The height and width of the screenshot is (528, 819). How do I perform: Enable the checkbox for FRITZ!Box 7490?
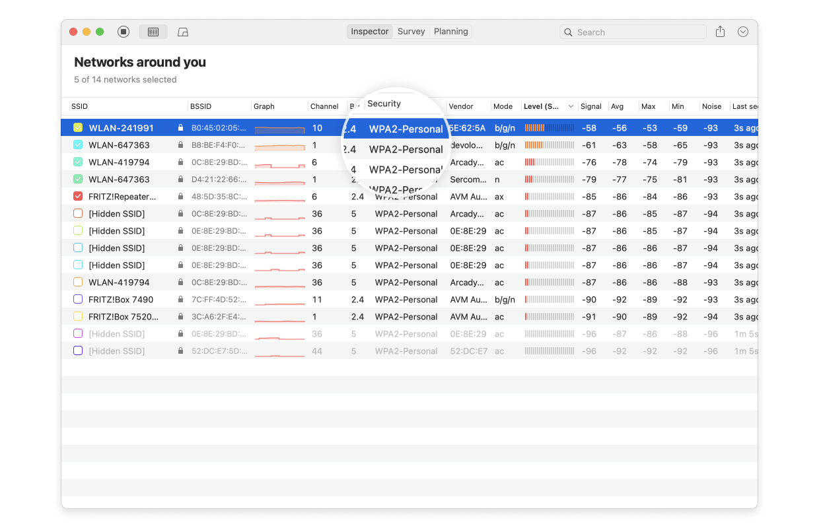pyautogui.click(x=78, y=299)
